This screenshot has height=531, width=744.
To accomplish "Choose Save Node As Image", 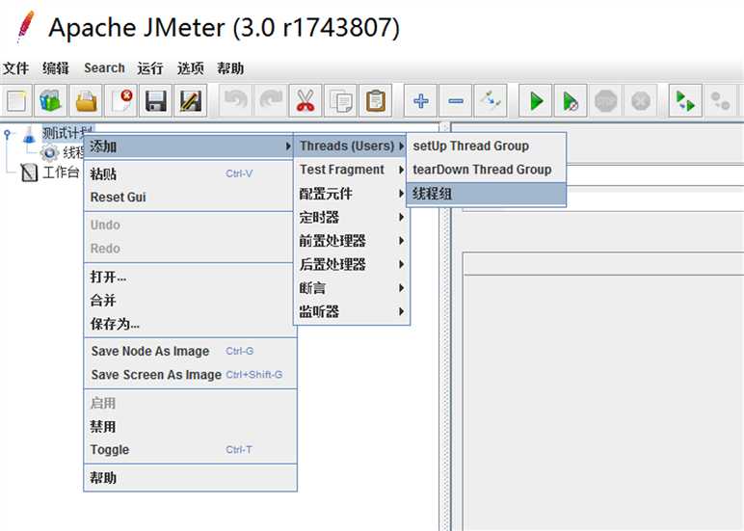I will click(x=190, y=351).
